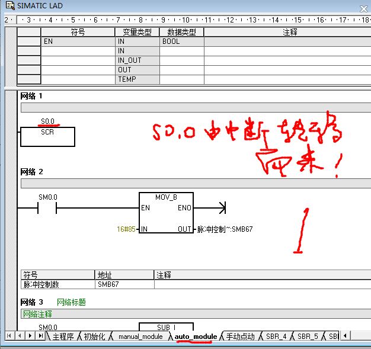
Task: Click horizontal scrollbar left arrow
Action: (345, 336)
